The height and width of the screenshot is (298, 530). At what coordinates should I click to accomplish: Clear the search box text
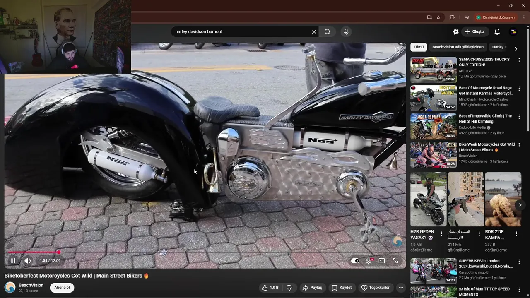click(x=314, y=32)
